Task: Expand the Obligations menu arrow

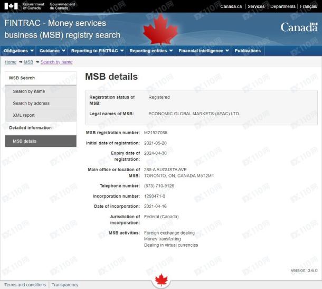Action: tap(32, 51)
